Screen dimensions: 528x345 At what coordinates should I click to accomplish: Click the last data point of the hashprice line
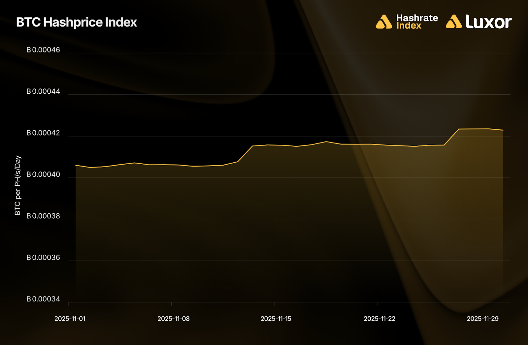click(x=503, y=130)
